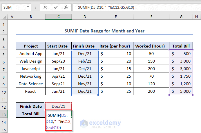Select column B header
Screen dimensions: 201x133
(31, 17)
